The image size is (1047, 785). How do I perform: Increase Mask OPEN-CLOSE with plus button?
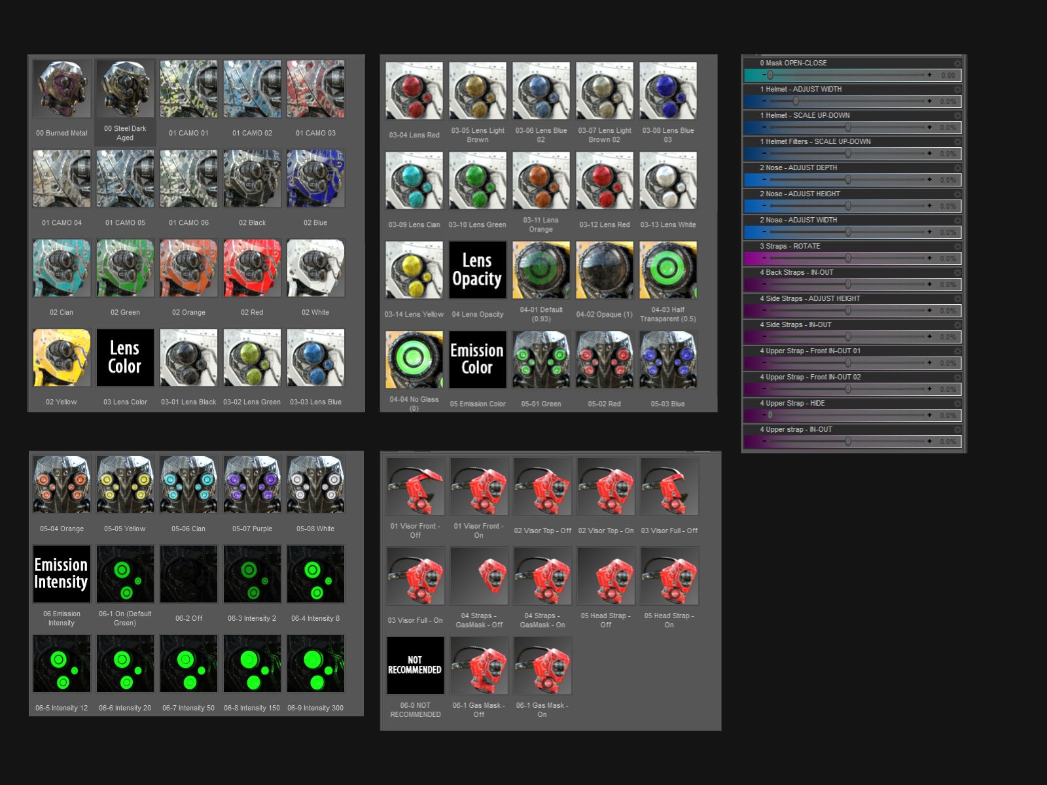click(929, 75)
